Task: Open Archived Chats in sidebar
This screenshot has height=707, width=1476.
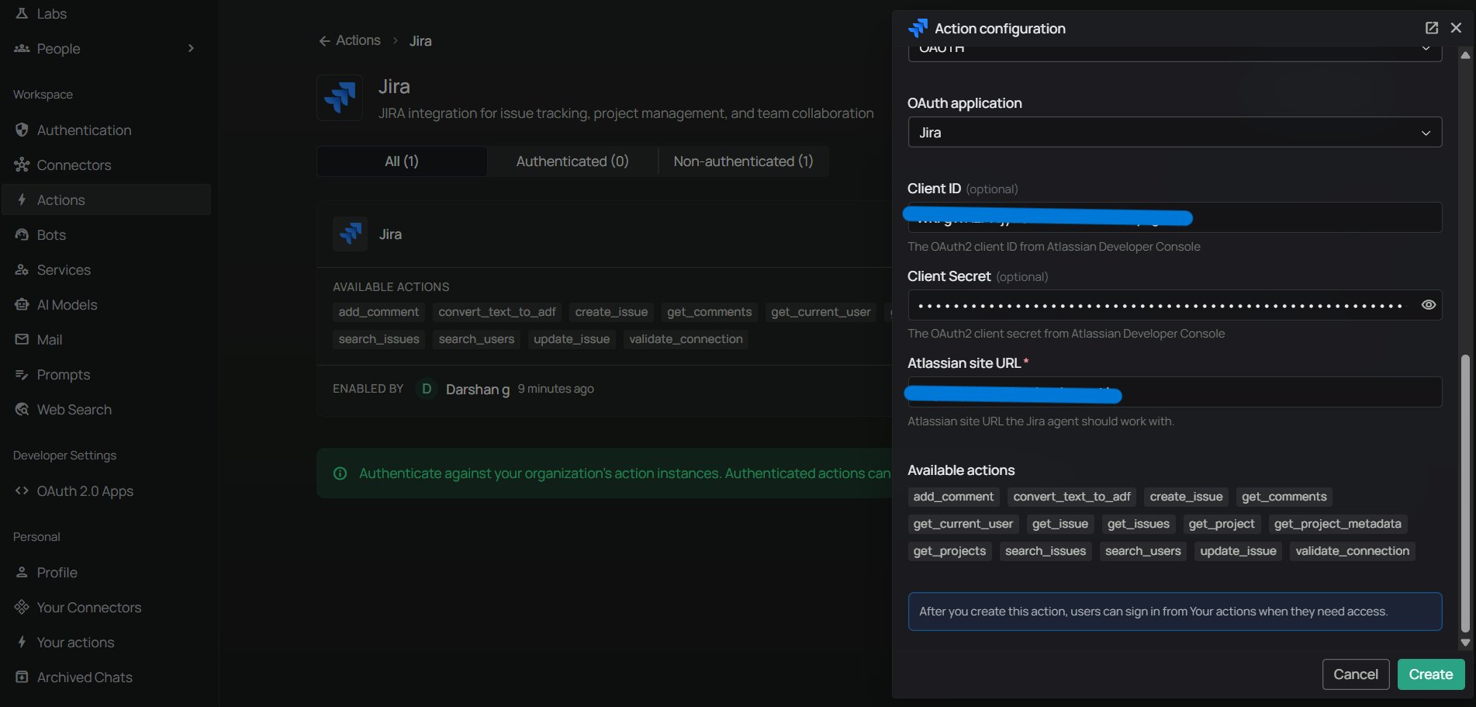Action: pyautogui.click(x=106, y=677)
